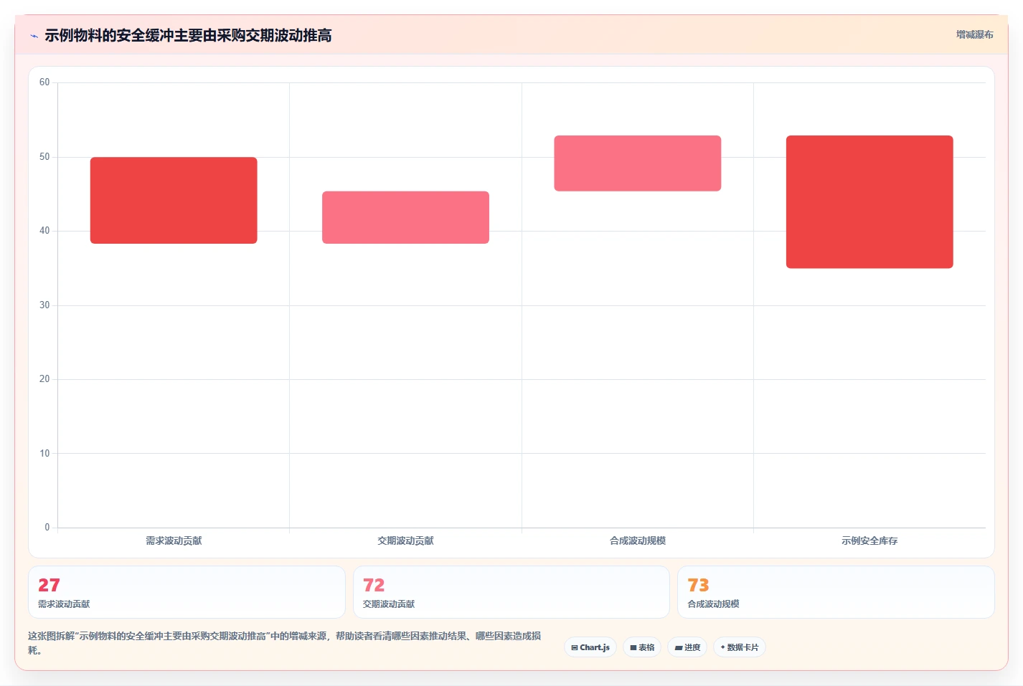Click the 表格 tag chip
1023x686 pixels.
(642, 647)
